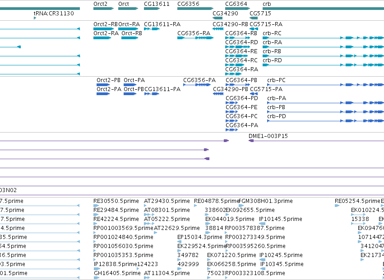Click the CG6364 gene label

(x=236, y=4)
